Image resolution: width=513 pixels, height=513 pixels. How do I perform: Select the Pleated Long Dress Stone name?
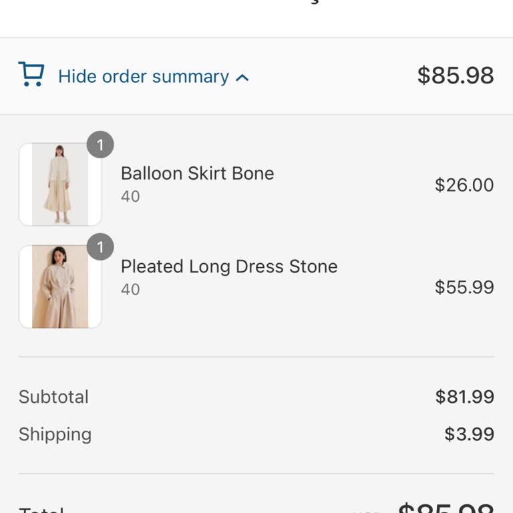tap(229, 267)
